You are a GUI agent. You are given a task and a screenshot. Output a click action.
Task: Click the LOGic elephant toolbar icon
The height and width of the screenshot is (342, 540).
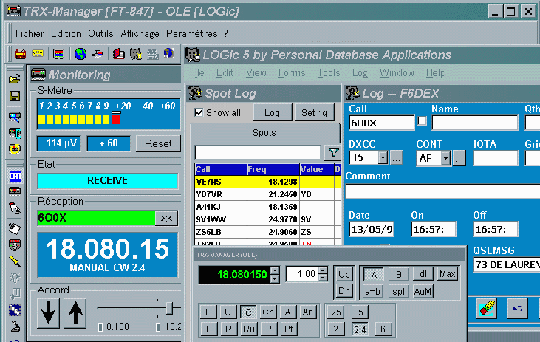[x=136, y=54]
